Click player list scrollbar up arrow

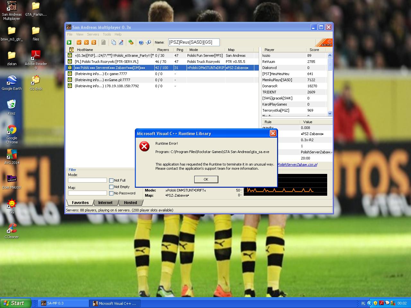pyautogui.click(x=330, y=55)
